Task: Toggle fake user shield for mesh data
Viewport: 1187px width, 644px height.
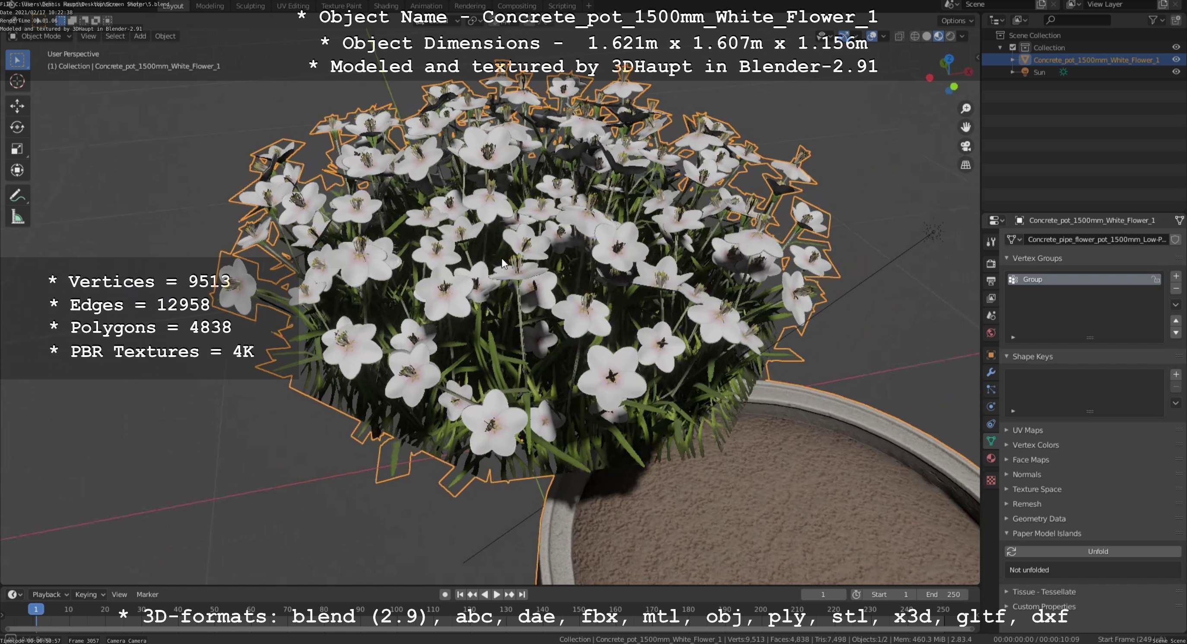Action: [x=1175, y=240]
